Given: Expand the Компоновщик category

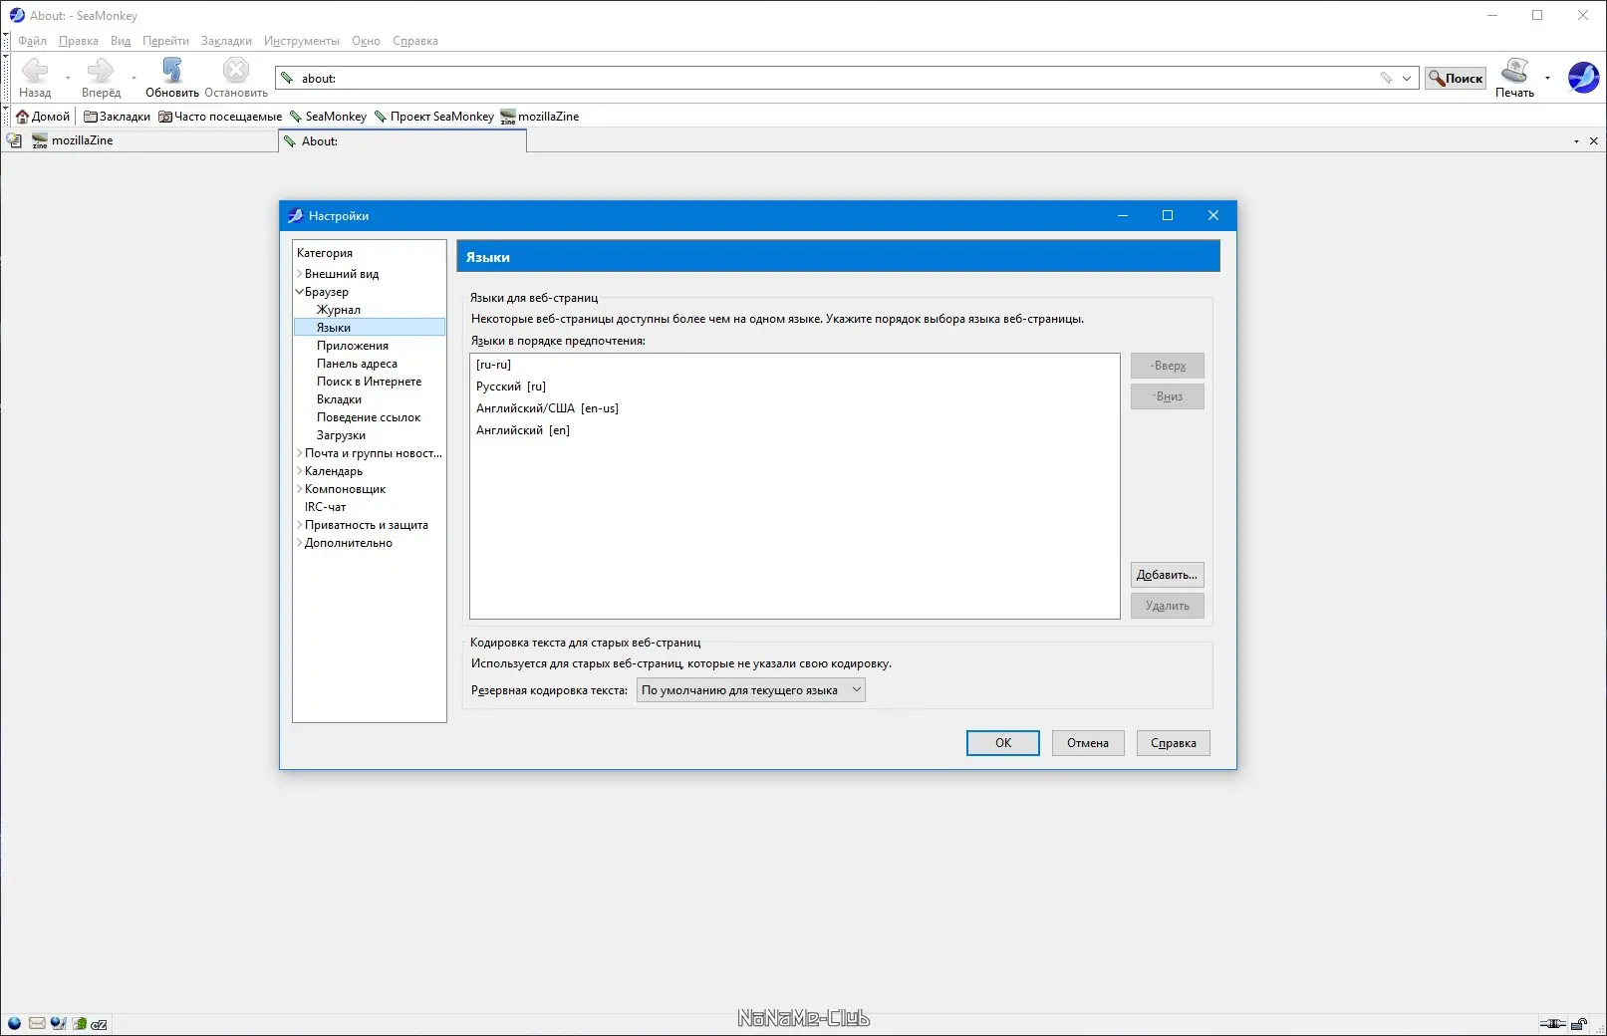Looking at the screenshot, I should point(299,489).
